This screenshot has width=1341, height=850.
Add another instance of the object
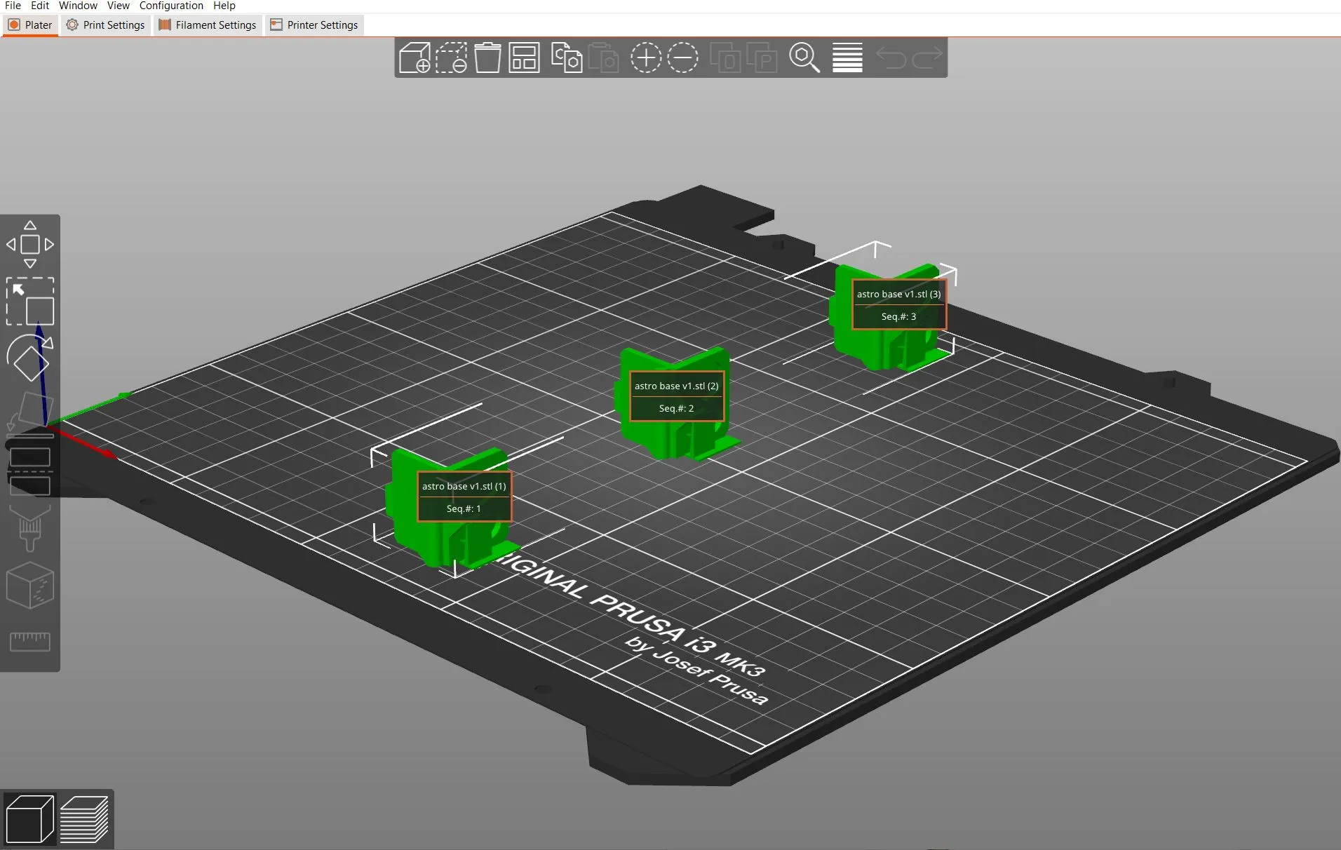point(645,58)
